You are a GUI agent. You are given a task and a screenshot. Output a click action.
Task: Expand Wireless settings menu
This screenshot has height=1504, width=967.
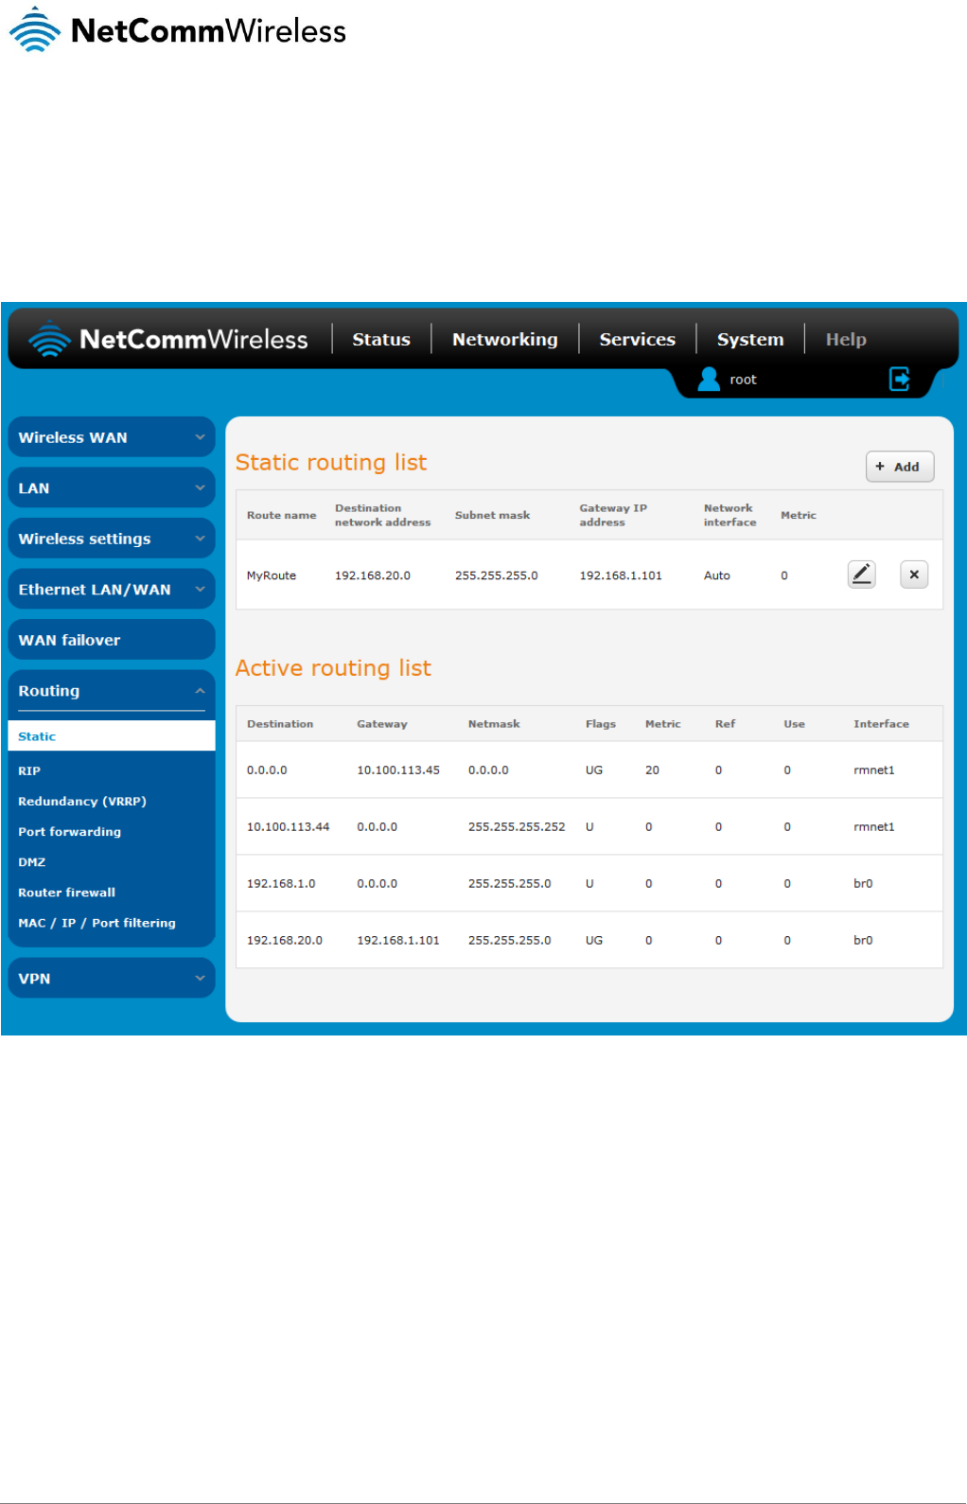[112, 539]
